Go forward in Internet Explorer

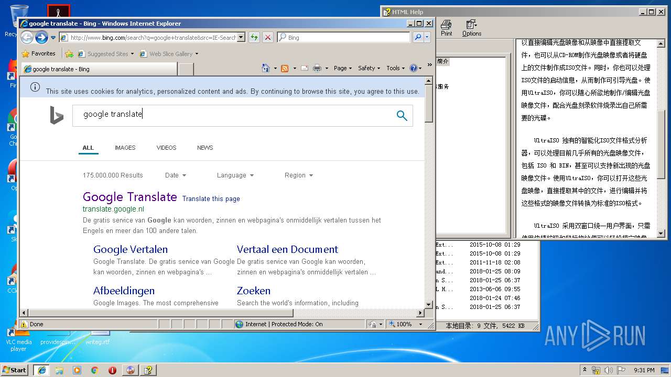tap(41, 37)
